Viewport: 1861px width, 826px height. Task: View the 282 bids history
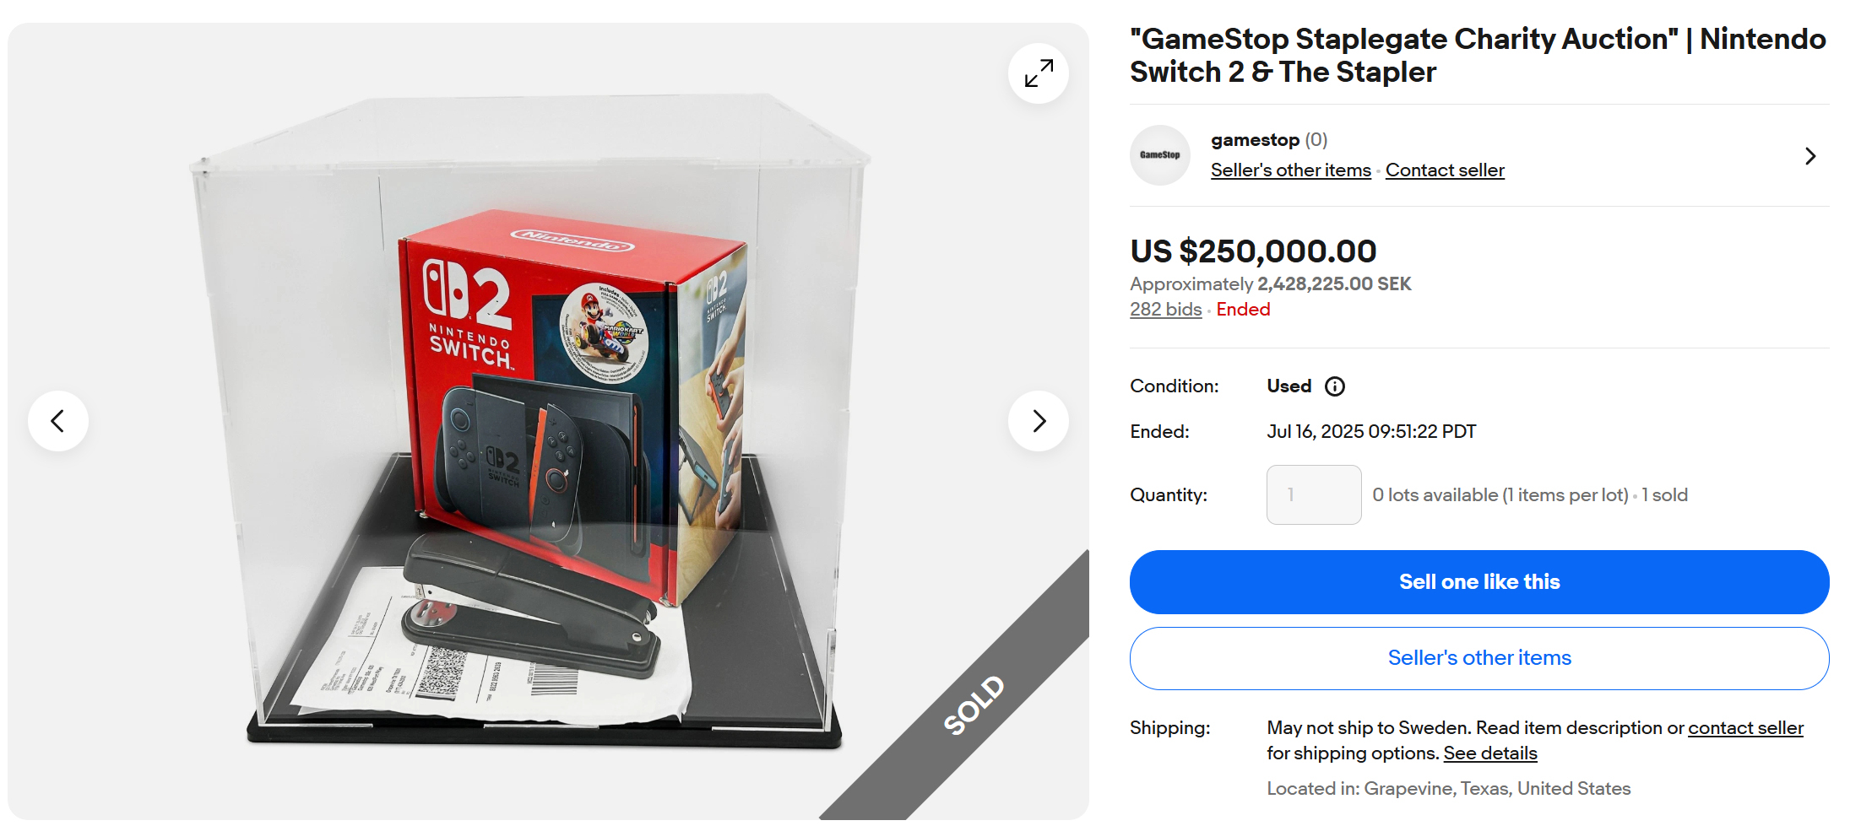click(x=1165, y=310)
